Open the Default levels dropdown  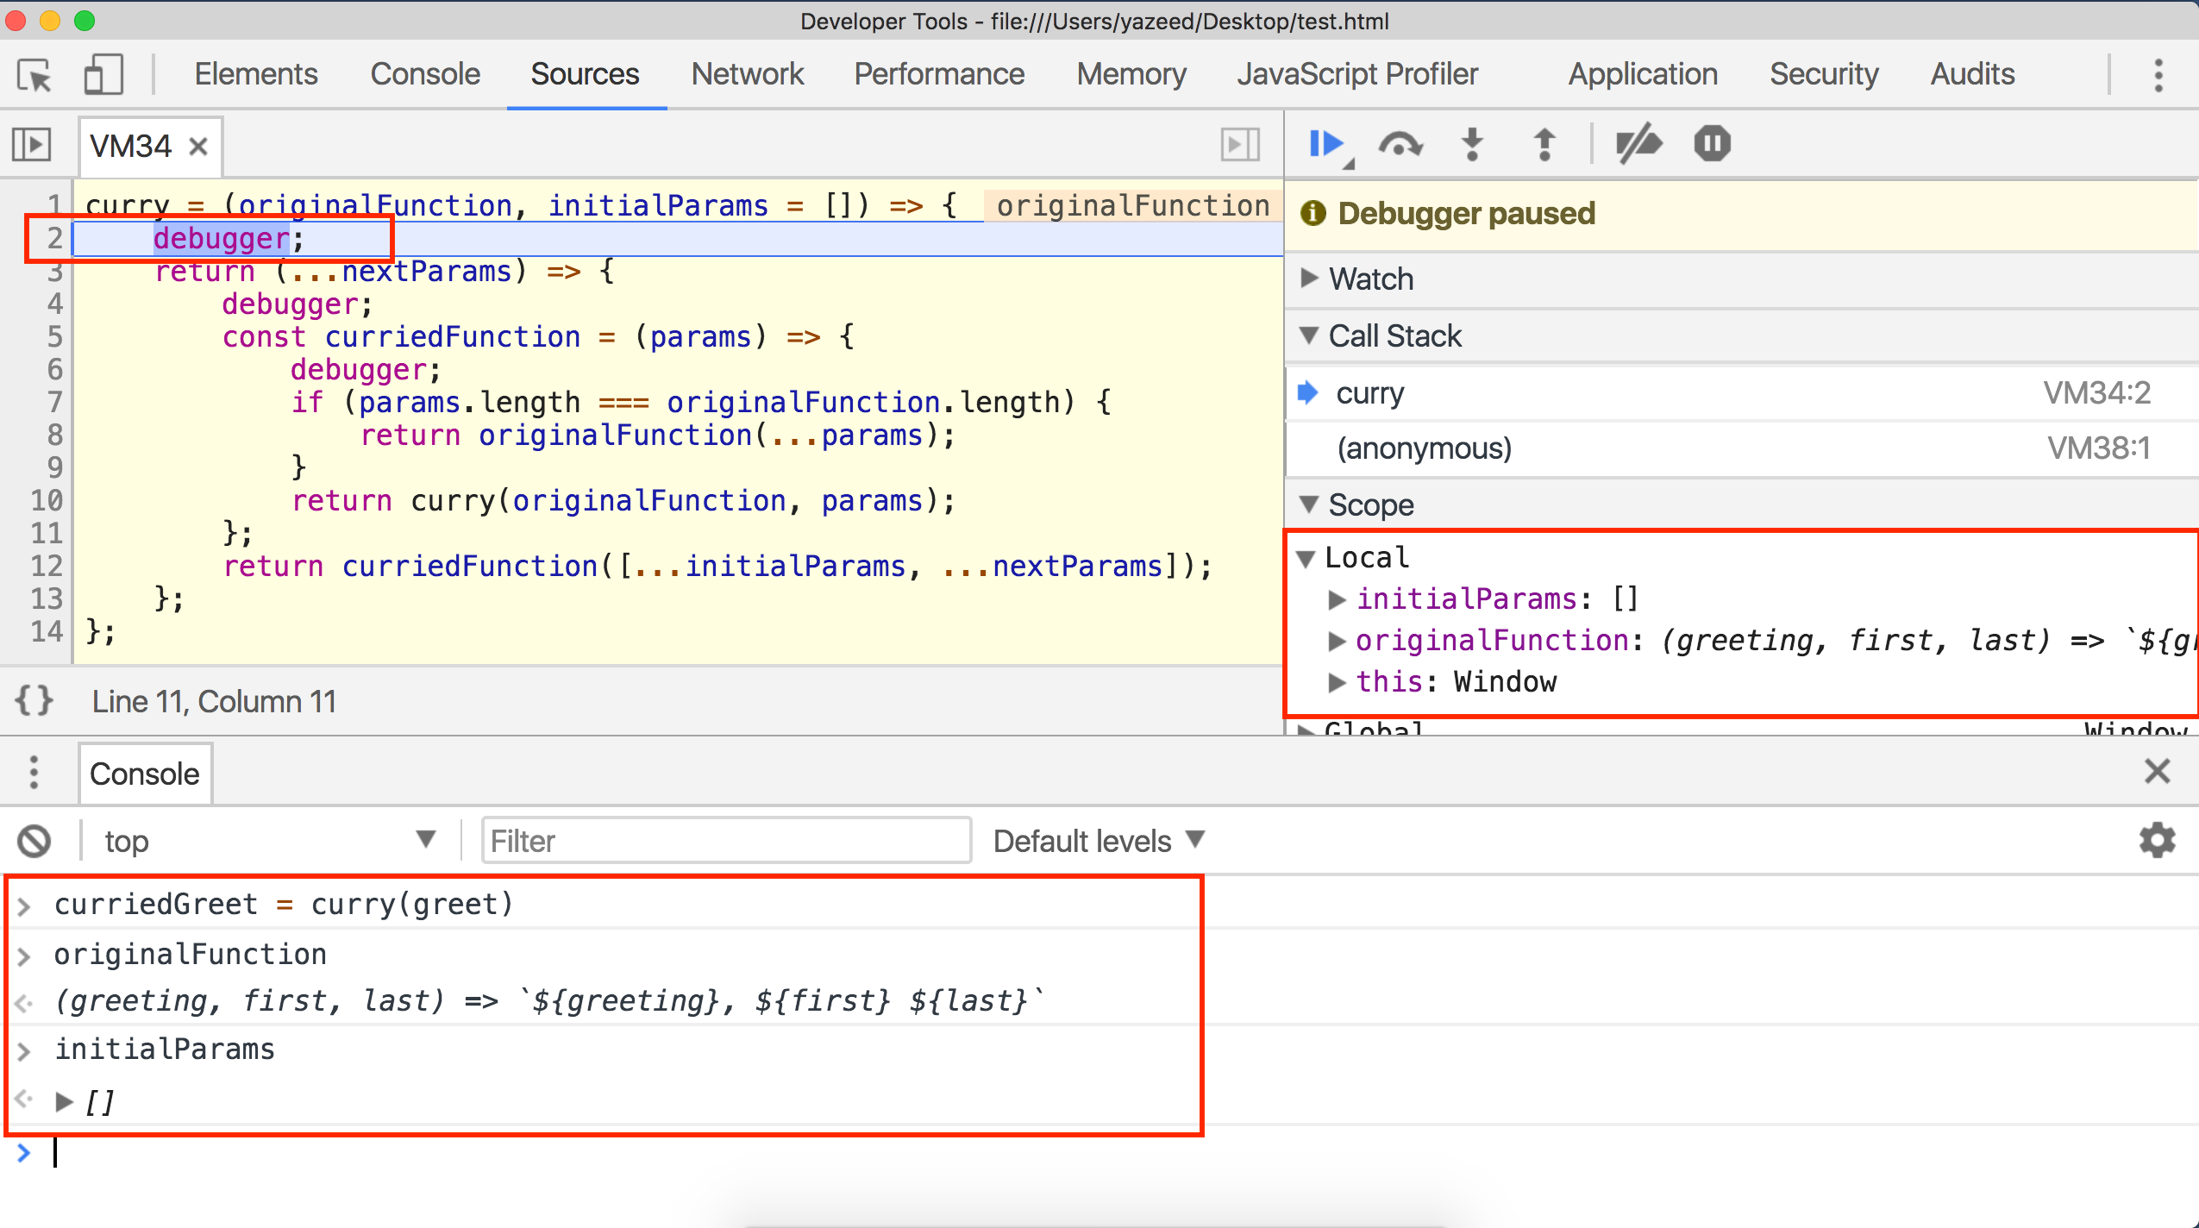coord(1097,840)
